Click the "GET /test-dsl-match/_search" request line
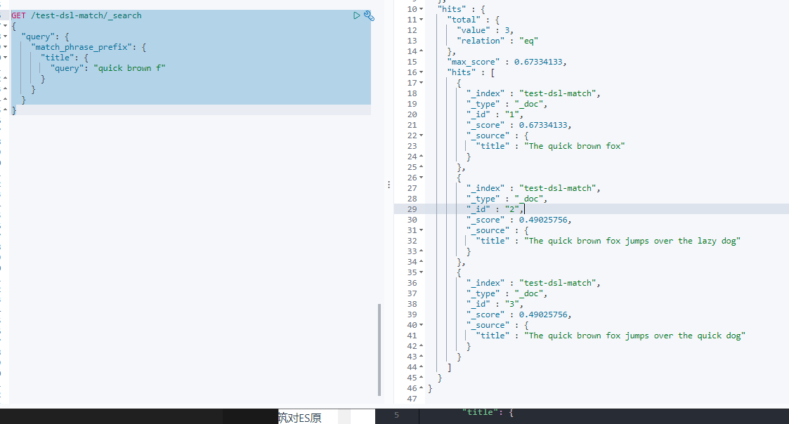This screenshot has width=789, height=424. (x=77, y=15)
